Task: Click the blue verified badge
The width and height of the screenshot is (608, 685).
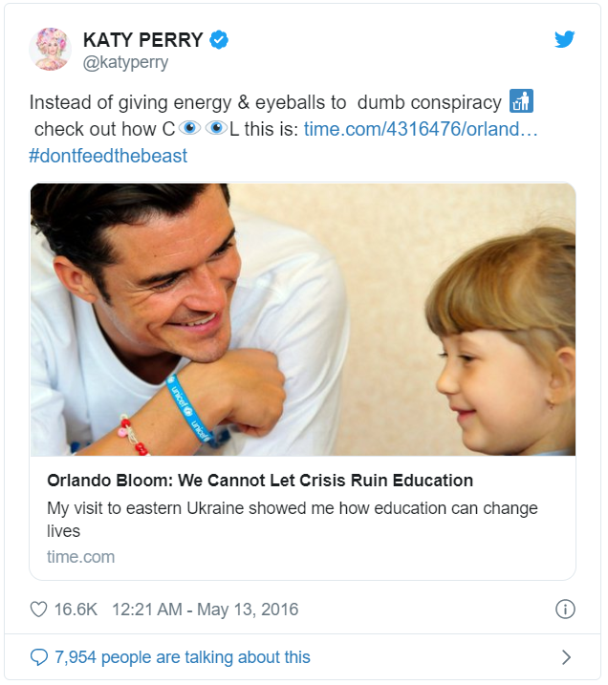Action: click(x=220, y=40)
